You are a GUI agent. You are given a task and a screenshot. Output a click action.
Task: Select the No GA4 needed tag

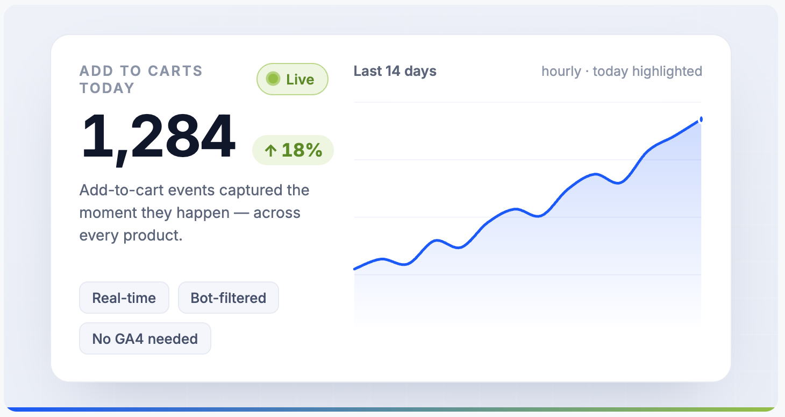tap(145, 338)
